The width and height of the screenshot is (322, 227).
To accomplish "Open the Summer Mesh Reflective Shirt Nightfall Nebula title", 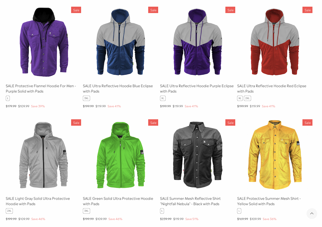I will coord(190,201).
